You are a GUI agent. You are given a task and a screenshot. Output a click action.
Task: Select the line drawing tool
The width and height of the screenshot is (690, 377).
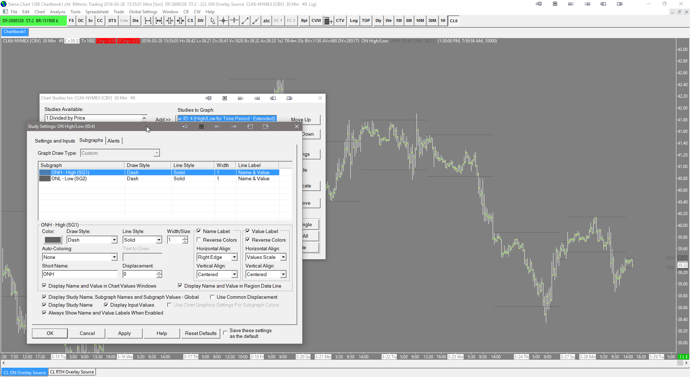tap(245, 21)
